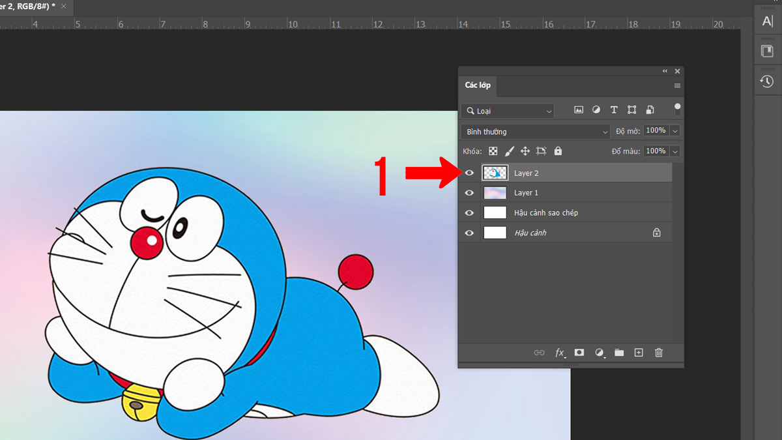Delete layer using the trash icon
This screenshot has width=782, height=440.
coord(659,353)
